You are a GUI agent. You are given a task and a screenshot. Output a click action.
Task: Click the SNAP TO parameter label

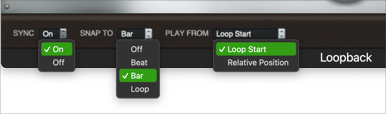pos(96,33)
